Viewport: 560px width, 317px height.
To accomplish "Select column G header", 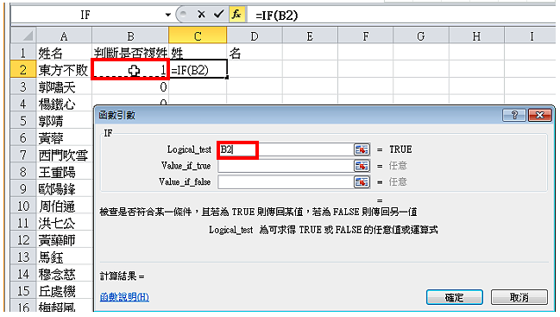I will point(421,36).
